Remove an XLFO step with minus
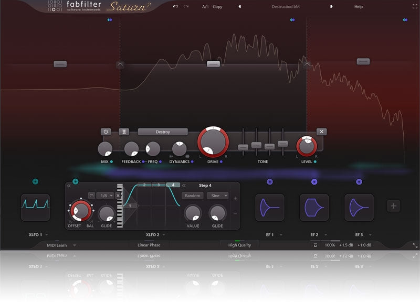The height and width of the screenshot is (303, 420). pyautogui.click(x=235, y=214)
